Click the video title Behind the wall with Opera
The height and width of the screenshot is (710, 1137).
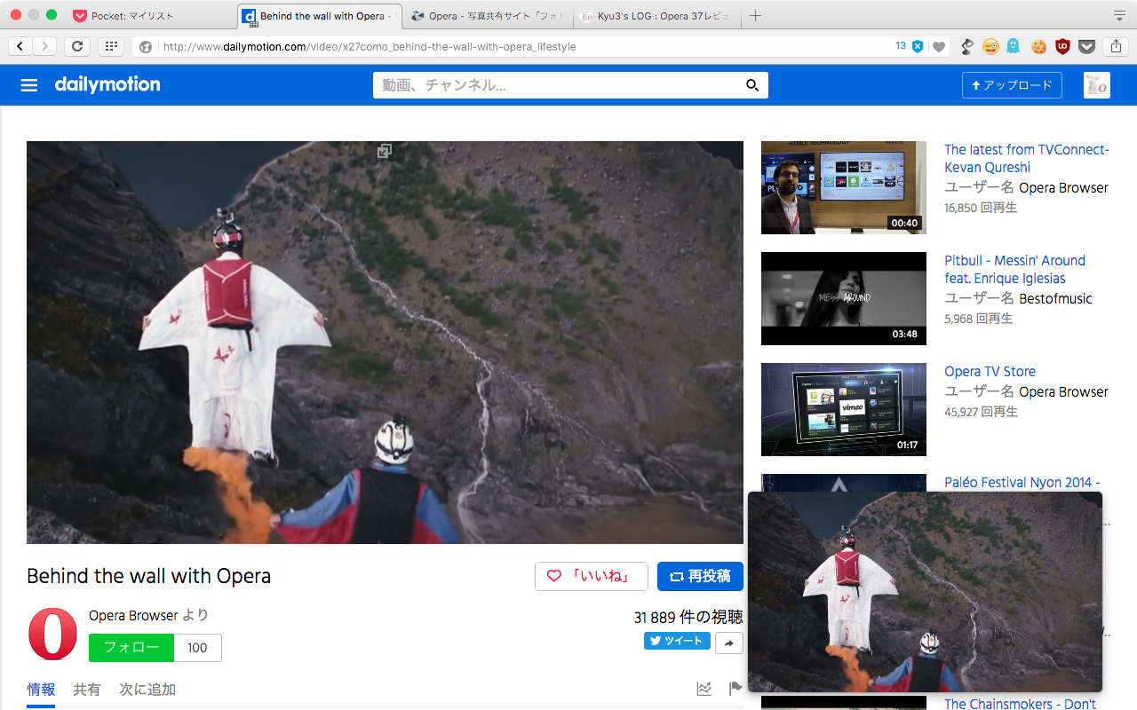148,576
